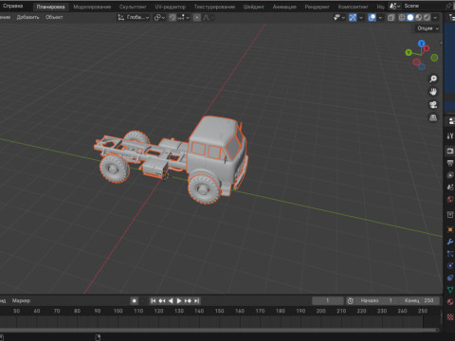The height and width of the screenshot is (341, 455).
Task: Select material preview shading
Action: [x=418, y=18]
